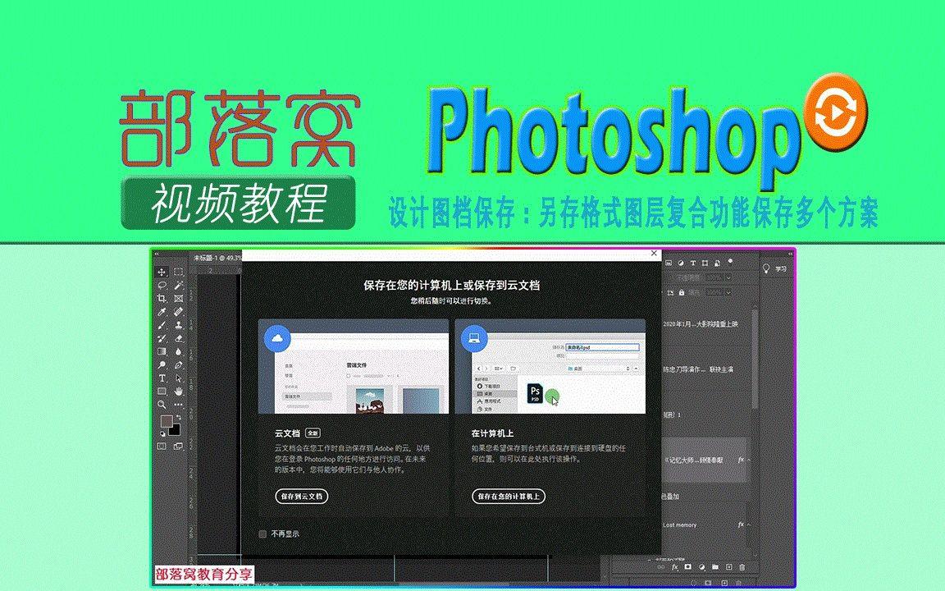This screenshot has width=945, height=591.
Task: Select the Eyedropper tool
Action: 162,312
